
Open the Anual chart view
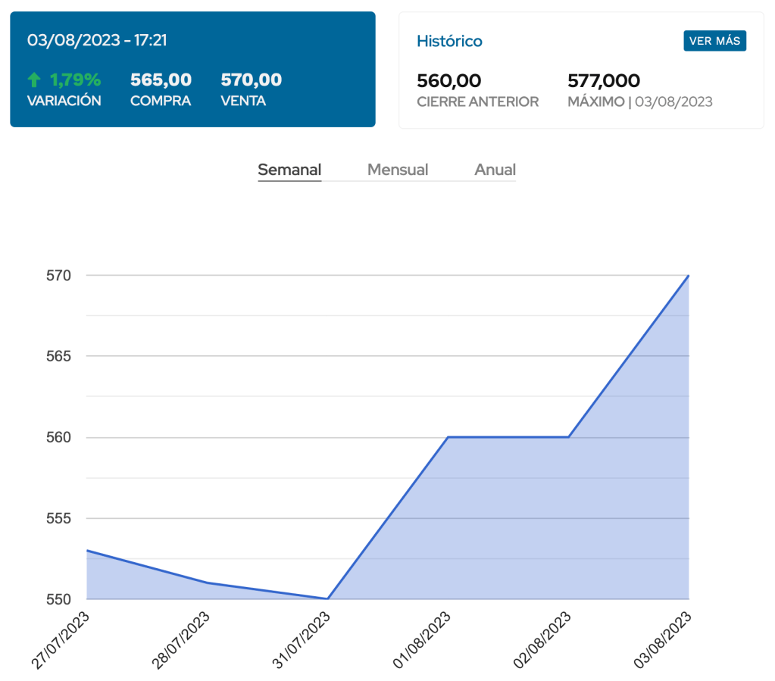[495, 170]
